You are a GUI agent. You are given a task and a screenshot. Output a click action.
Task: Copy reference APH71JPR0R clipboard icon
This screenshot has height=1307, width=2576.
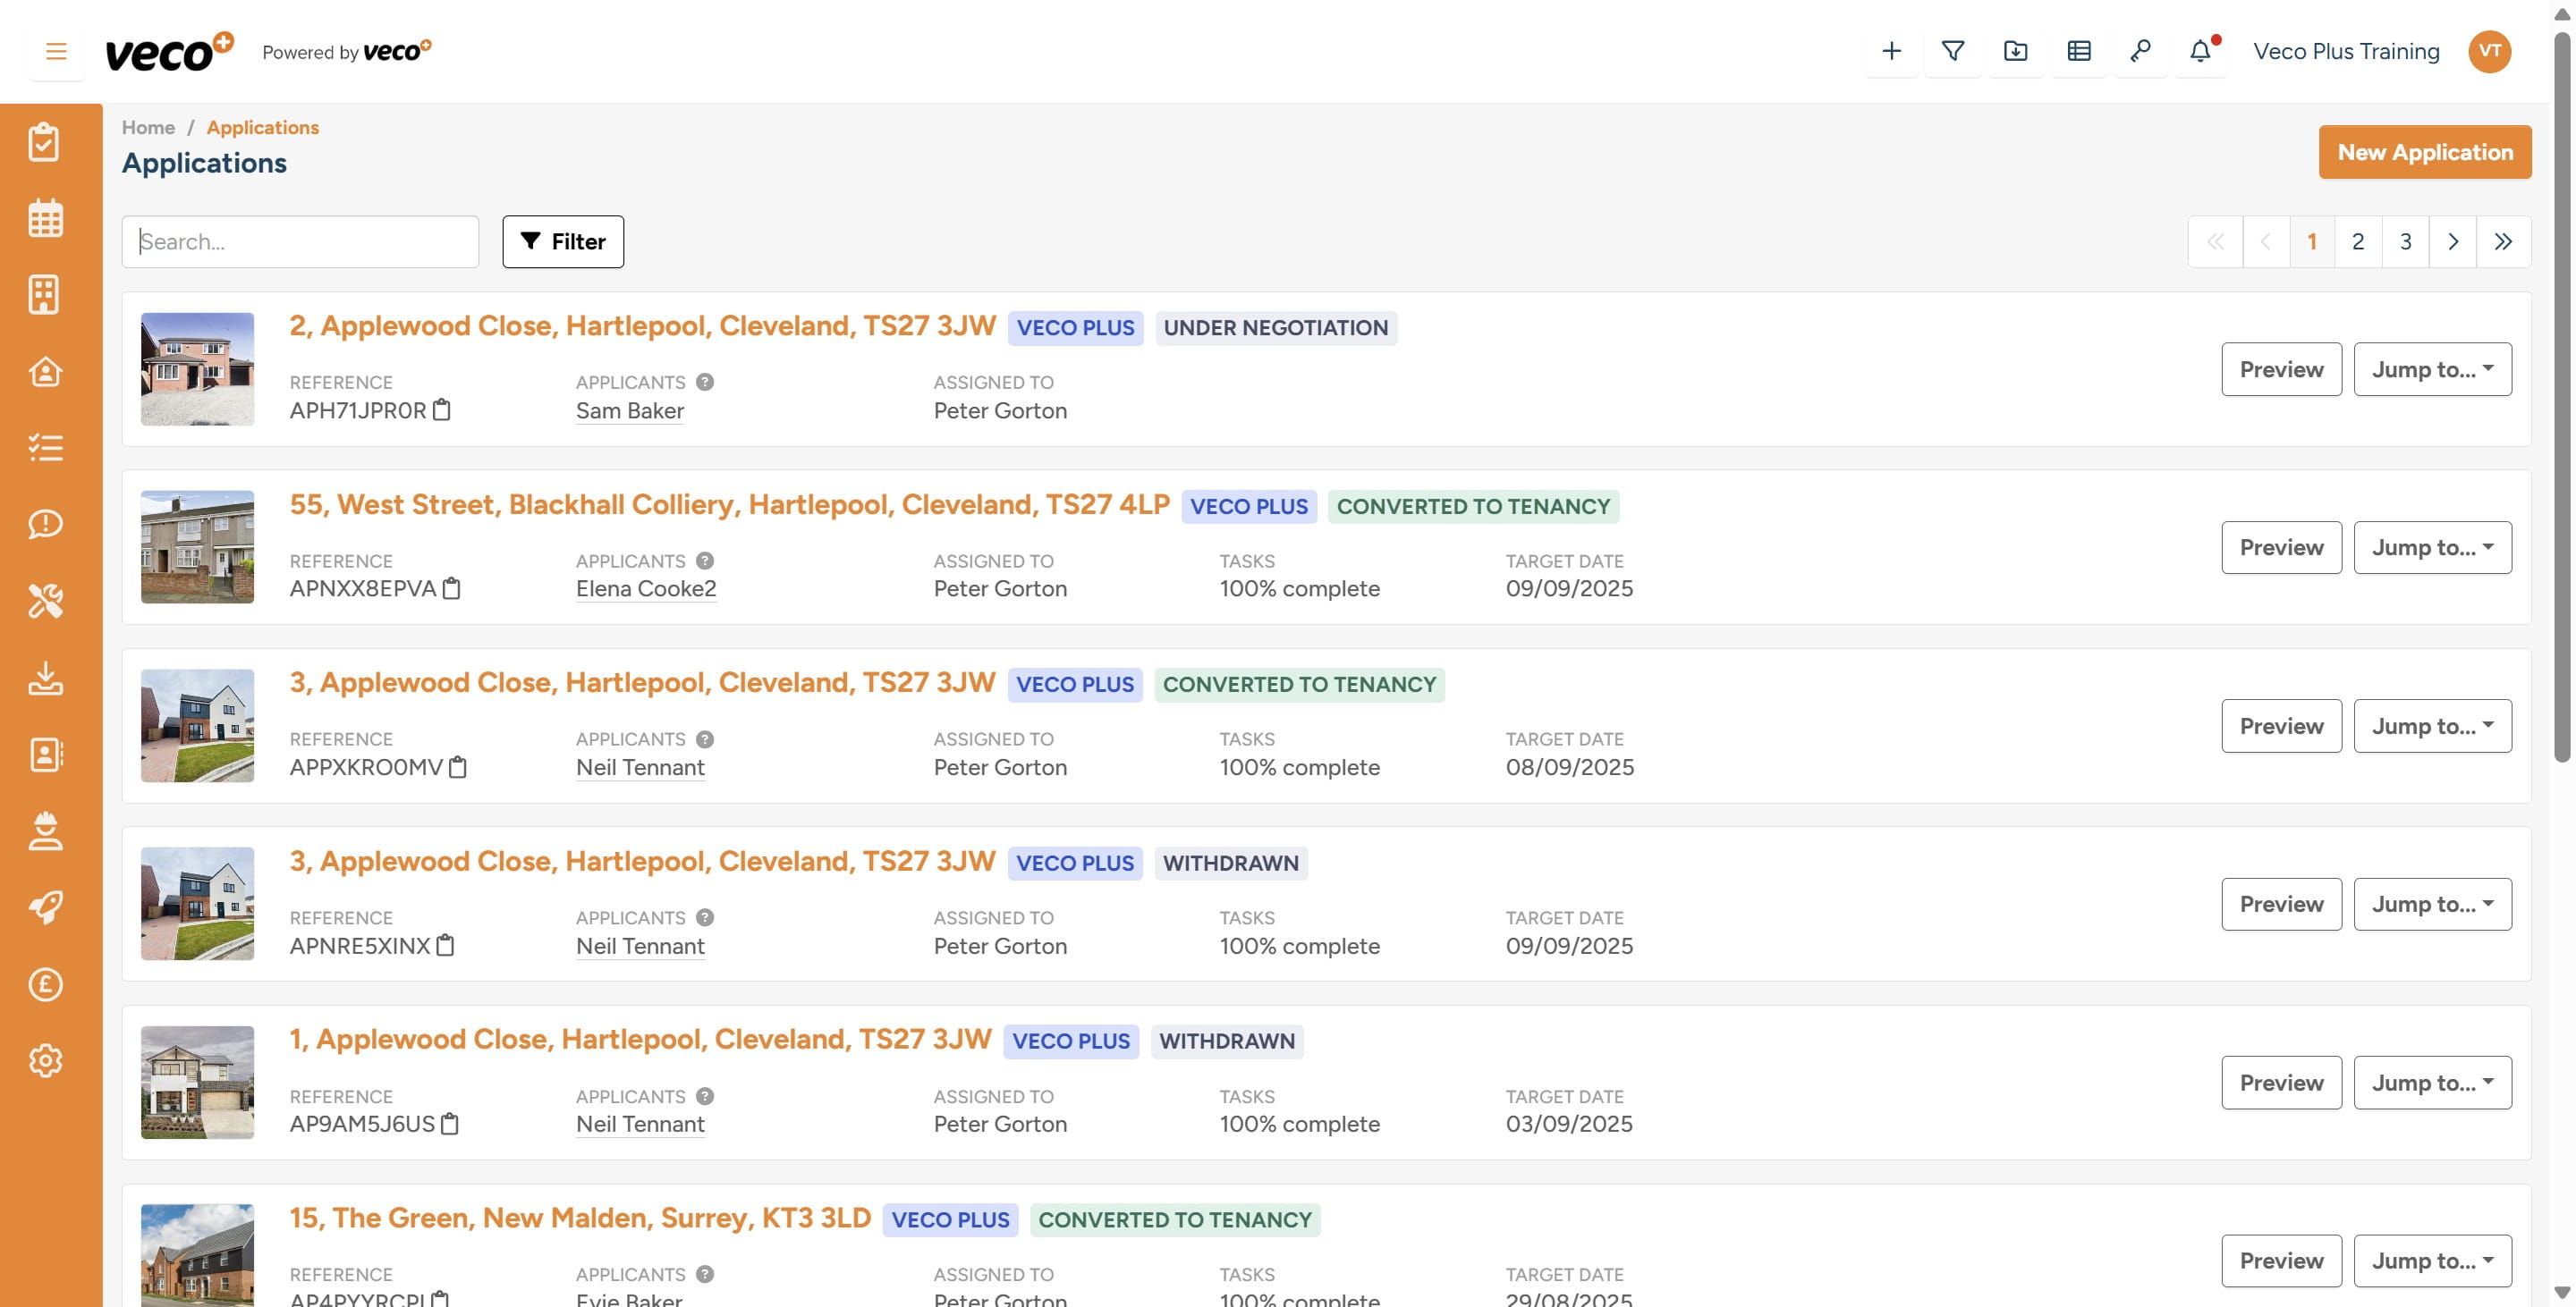442,409
